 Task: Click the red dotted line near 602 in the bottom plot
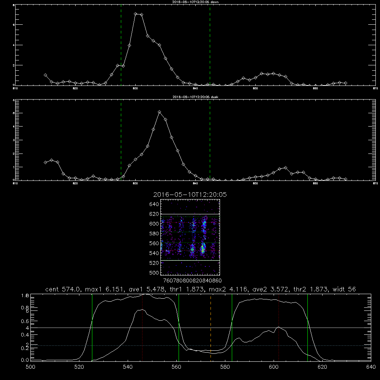(279, 328)
